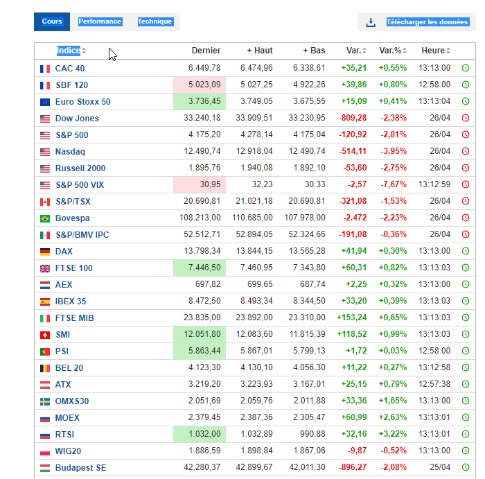Viewport: 485px width, 479px height.
Task: Click the OMXS30 variation +1,65%
Action: click(393, 401)
